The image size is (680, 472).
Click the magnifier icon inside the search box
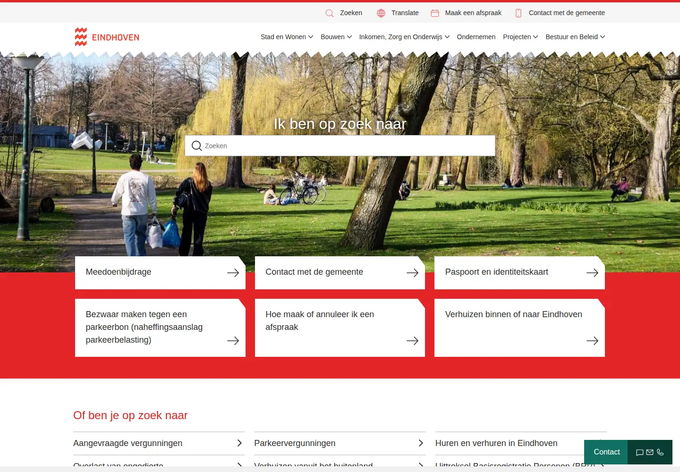(197, 146)
